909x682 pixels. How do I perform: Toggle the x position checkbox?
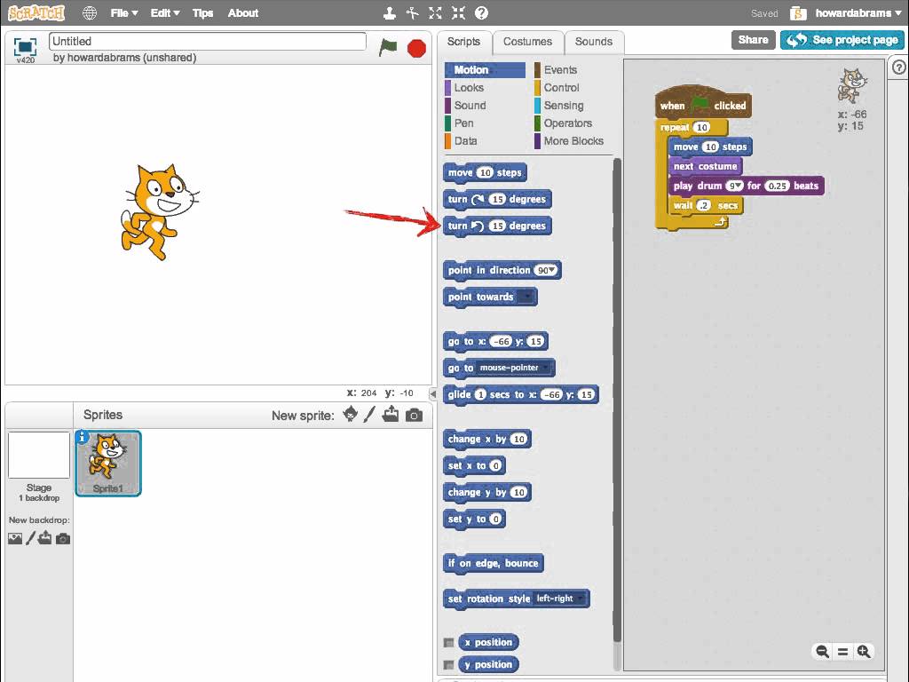448,643
